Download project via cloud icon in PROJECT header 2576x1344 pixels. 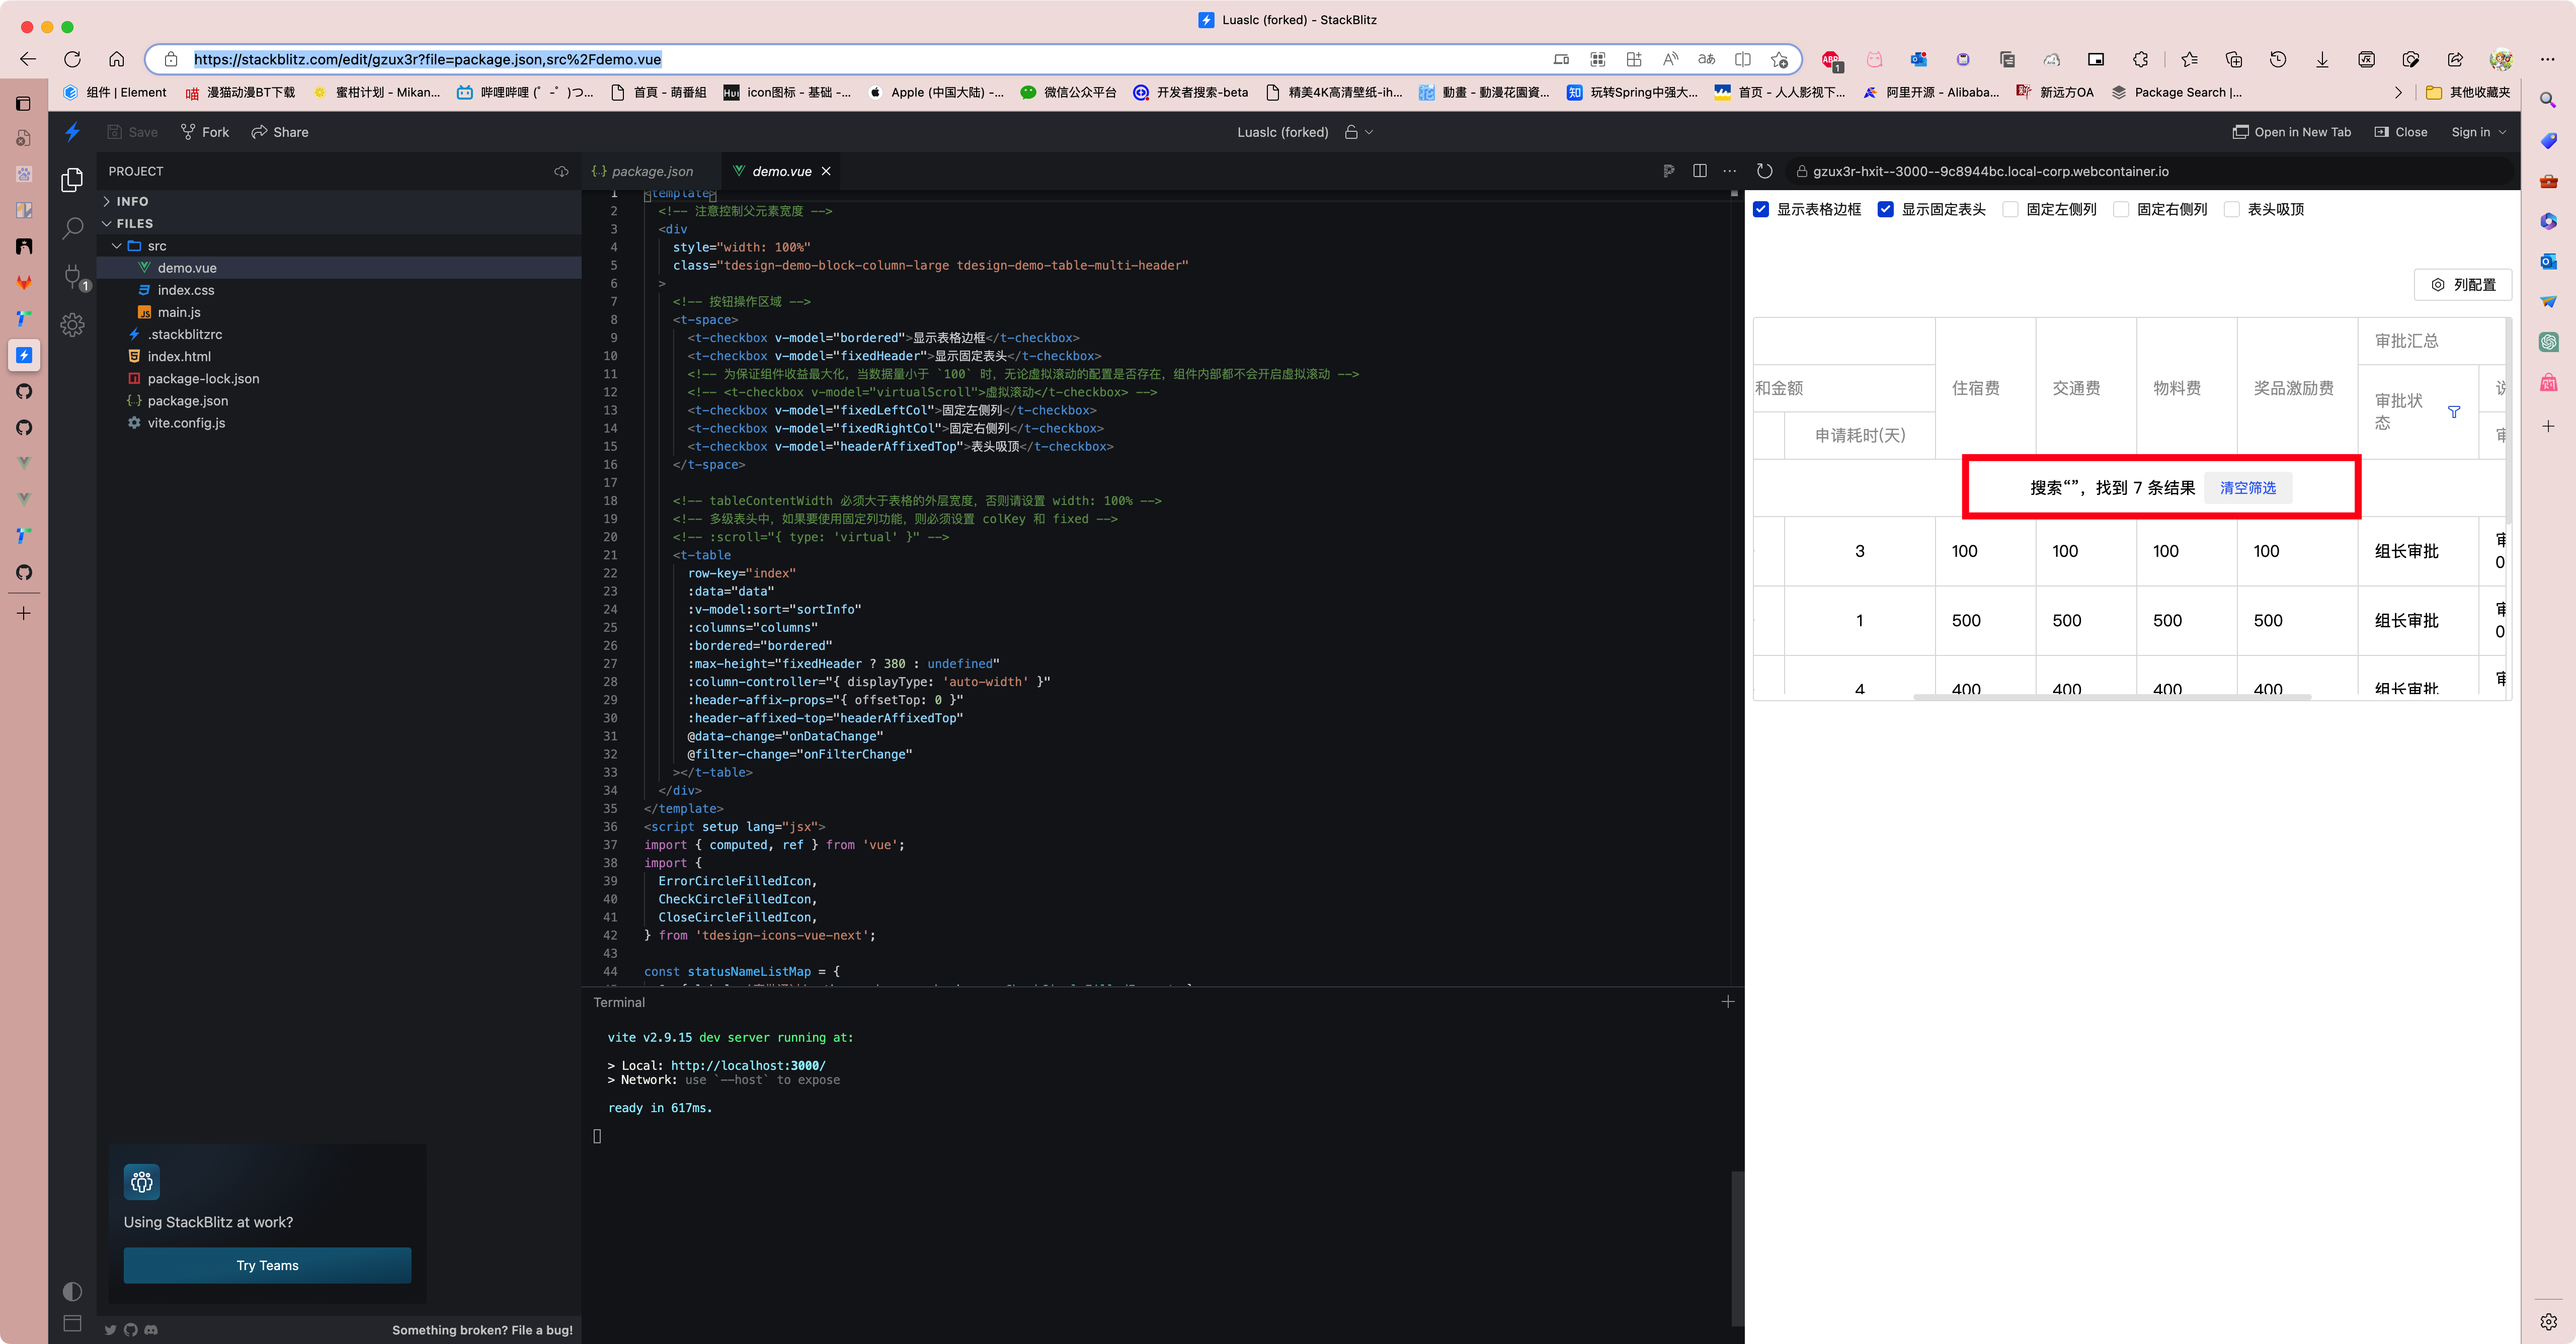point(561,171)
